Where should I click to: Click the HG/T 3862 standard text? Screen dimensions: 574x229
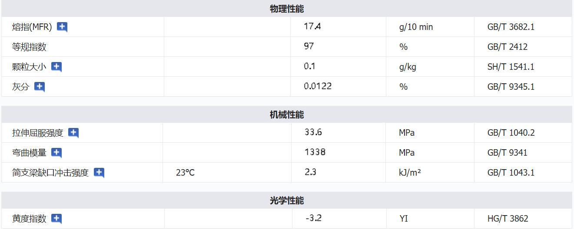(x=508, y=219)
